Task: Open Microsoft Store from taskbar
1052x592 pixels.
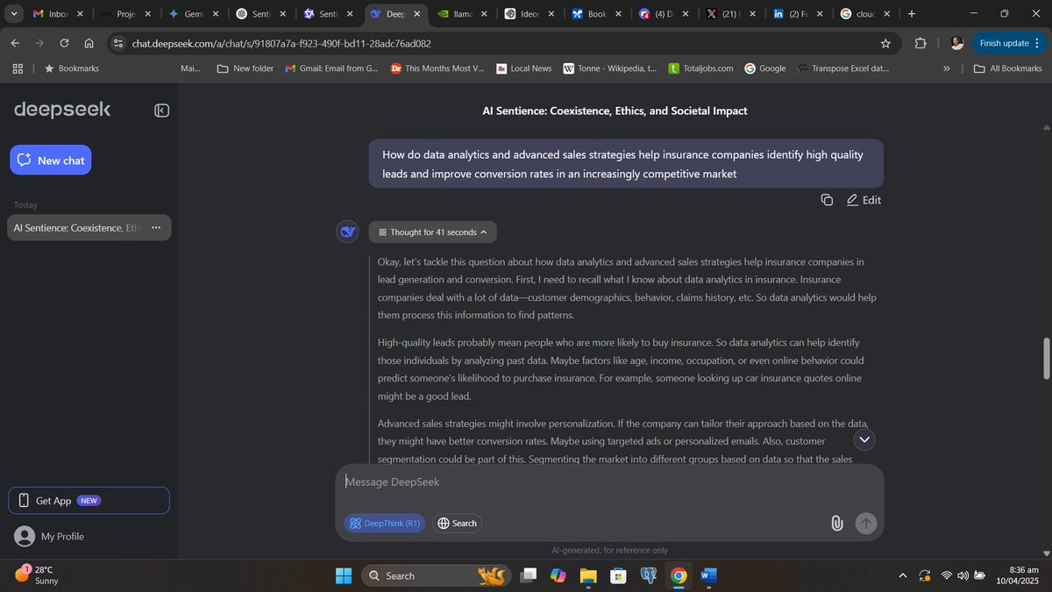Action: pos(618,575)
